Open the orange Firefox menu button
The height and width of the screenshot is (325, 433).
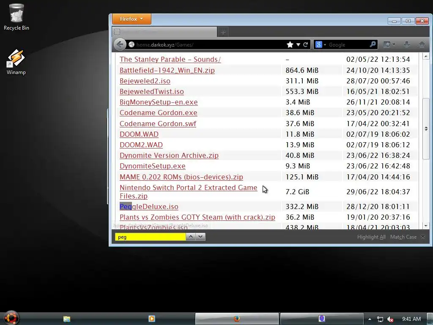132,19
